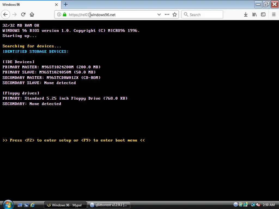Screen dimensions: 279x209
Task: Open a new browser tab
Action: 66,4
